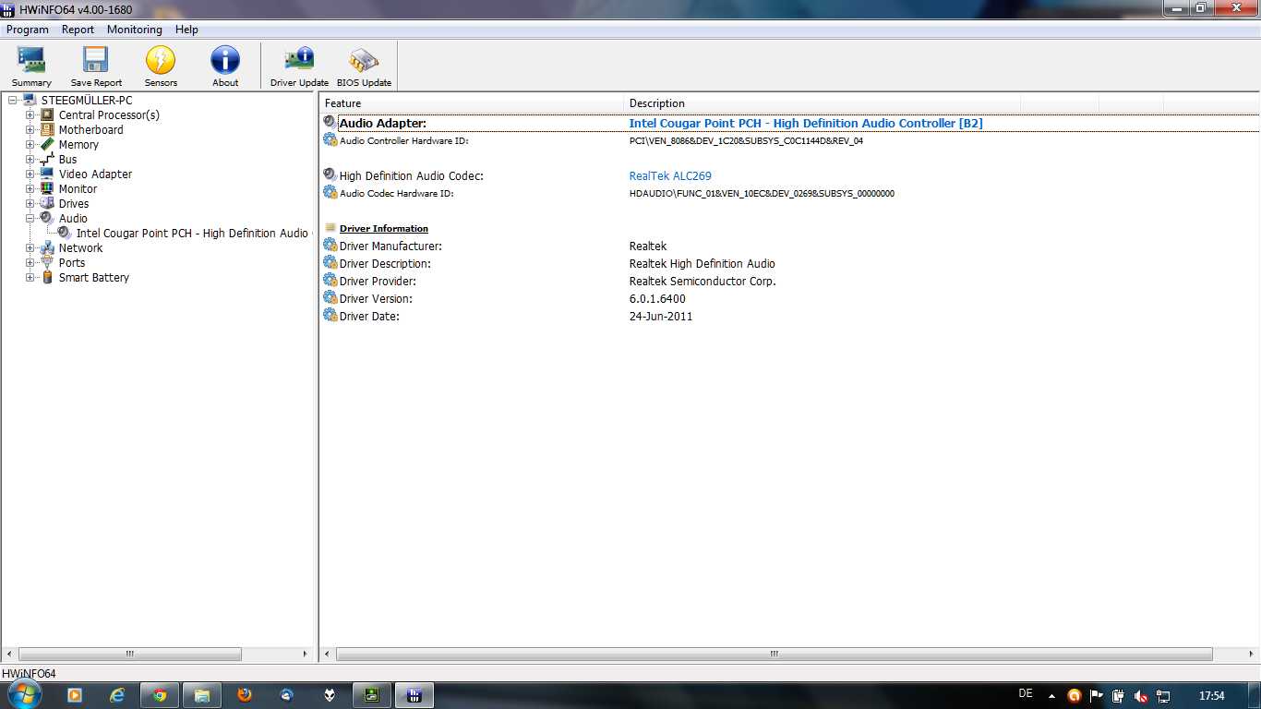Click the High Definition Audio Codec label

click(x=412, y=175)
